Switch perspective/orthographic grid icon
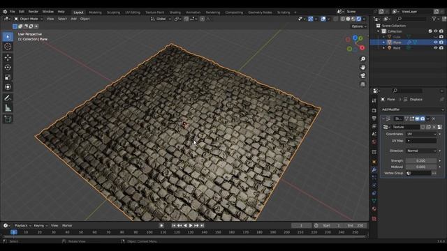 coord(362,84)
